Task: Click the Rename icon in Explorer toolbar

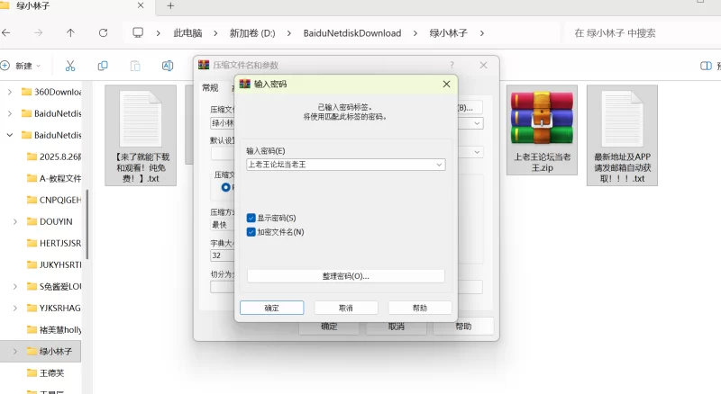Action: (x=167, y=66)
